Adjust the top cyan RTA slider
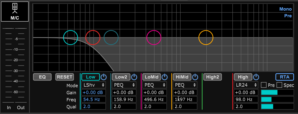 (x=277, y=92)
